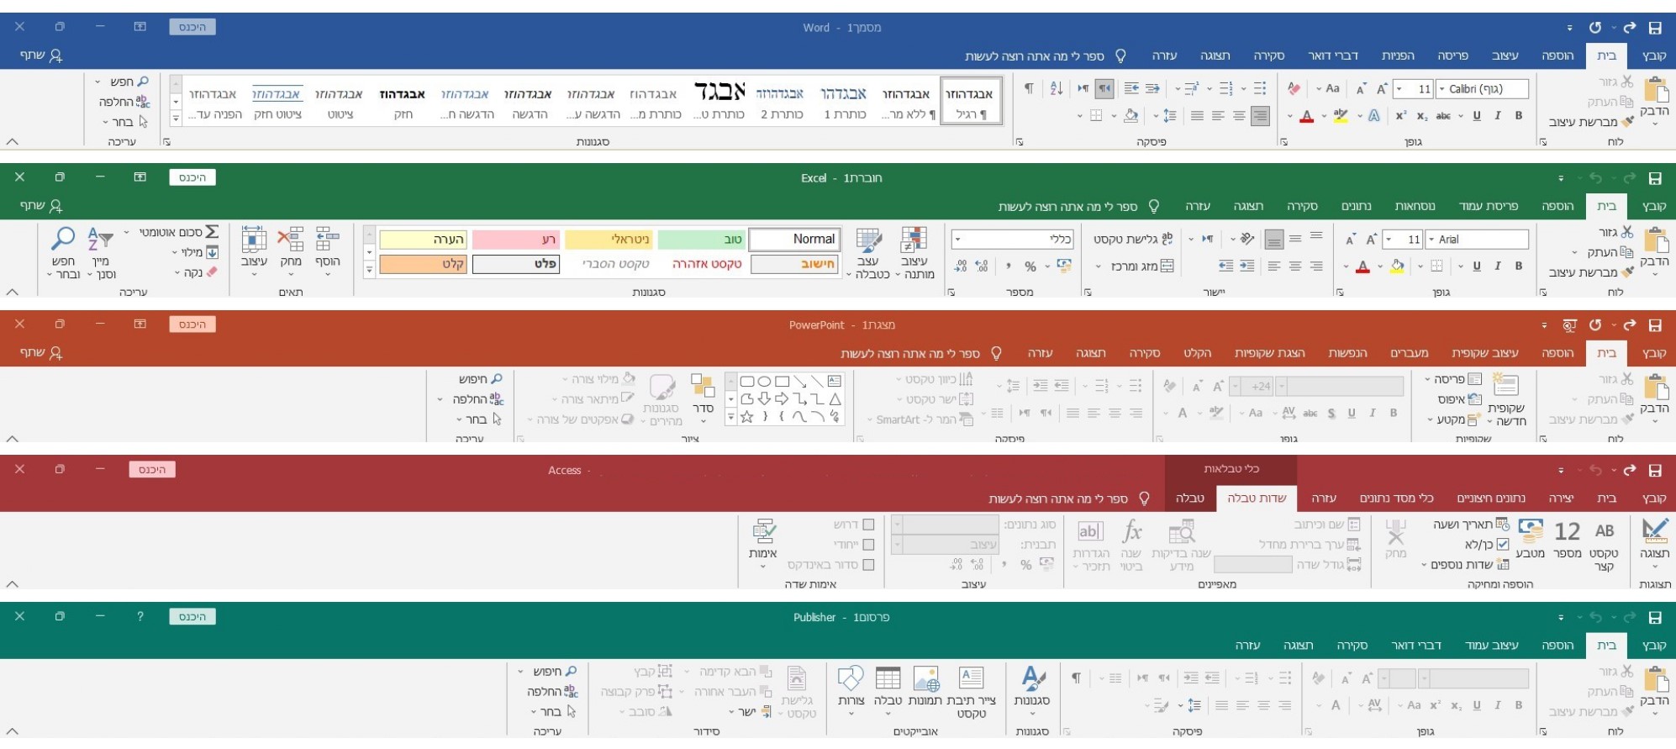This screenshot has width=1676, height=749.
Task: Add a Currency (מטבע) field in Access
Action: click(1531, 540)
